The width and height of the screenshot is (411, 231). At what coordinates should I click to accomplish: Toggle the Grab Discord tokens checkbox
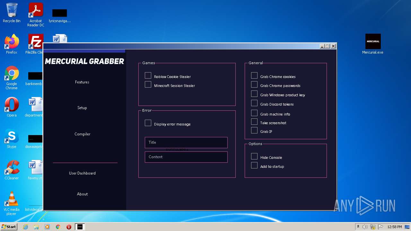254,103
